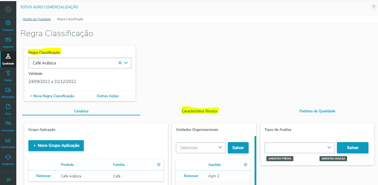
Task: Save the Tipos de Análise selection
Action: [353, 148]
